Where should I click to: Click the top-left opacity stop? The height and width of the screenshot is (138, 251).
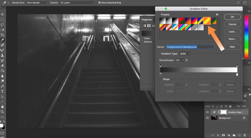[x=161, y=65]
